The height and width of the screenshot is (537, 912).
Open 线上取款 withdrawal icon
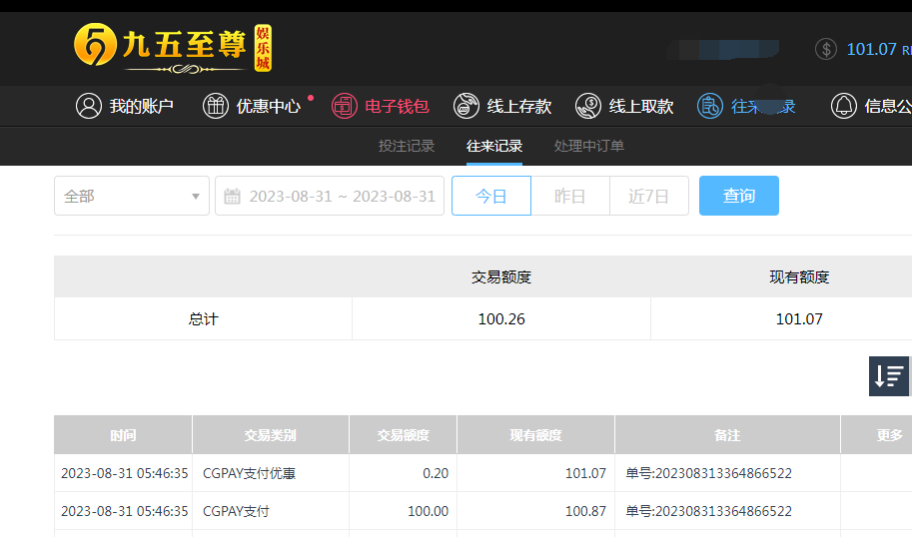[x=588, y=106]
